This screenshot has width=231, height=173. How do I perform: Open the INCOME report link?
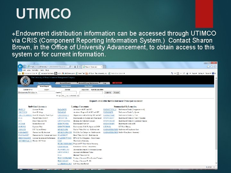click(x=22, y=124)
